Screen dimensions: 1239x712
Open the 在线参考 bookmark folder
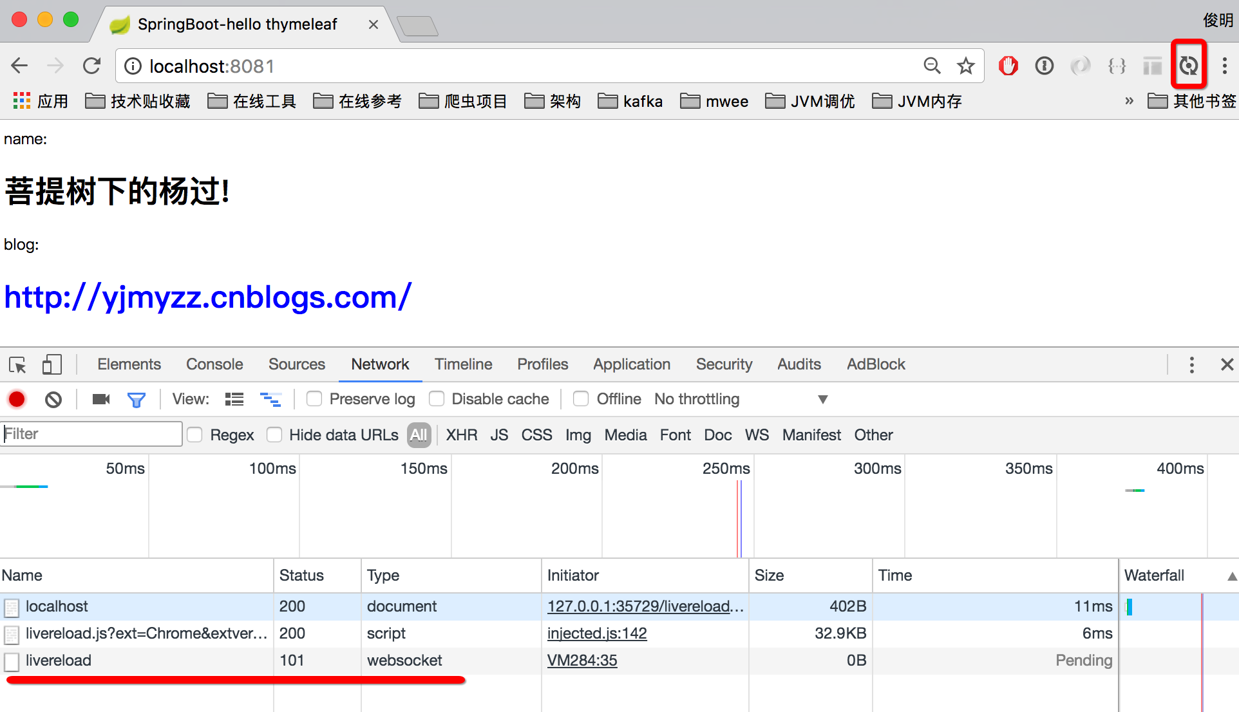357,101
